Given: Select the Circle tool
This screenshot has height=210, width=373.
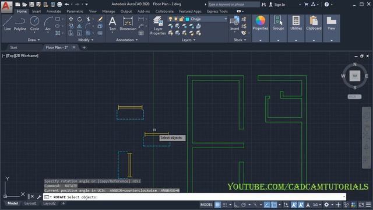Looking at the screenshot, I should click(x=34, y=23).
